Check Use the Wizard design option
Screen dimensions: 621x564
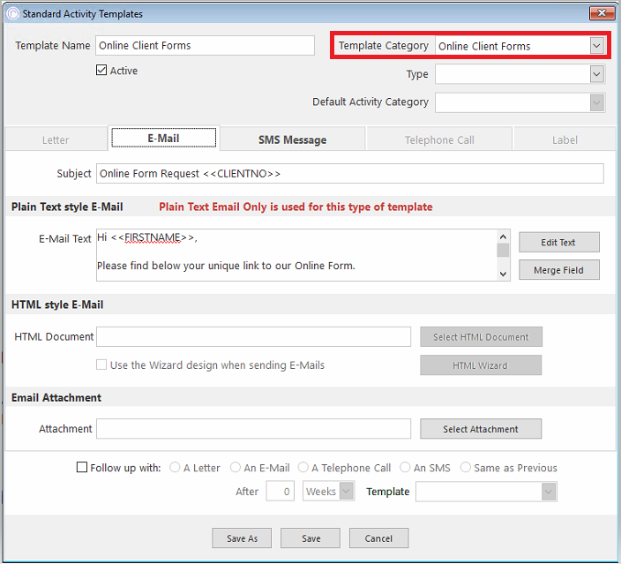(x=101, y=365)
